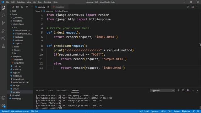The height and width of the screenshot is (113, 201).
Task: Select Python interpreter in status bar
Action: click(x=15, y=111)
